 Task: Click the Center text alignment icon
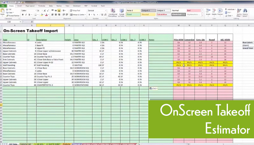point(56,15)
